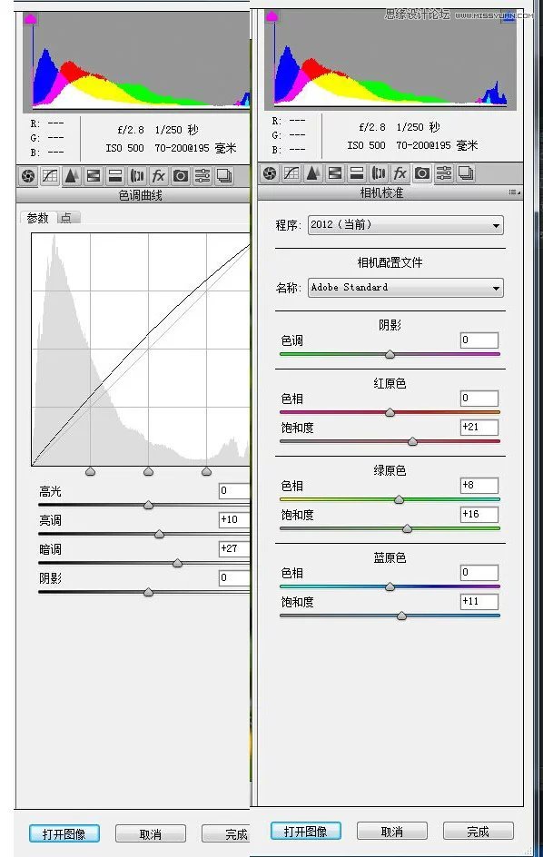Open Presets icon in right Calibration window

444,173
